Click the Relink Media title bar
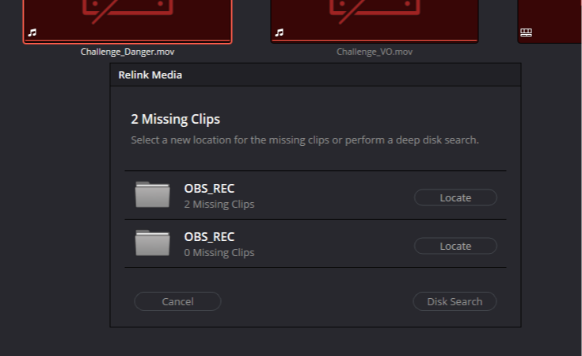Viewport: 582px width, 356px height. click(x=315, y=75)
